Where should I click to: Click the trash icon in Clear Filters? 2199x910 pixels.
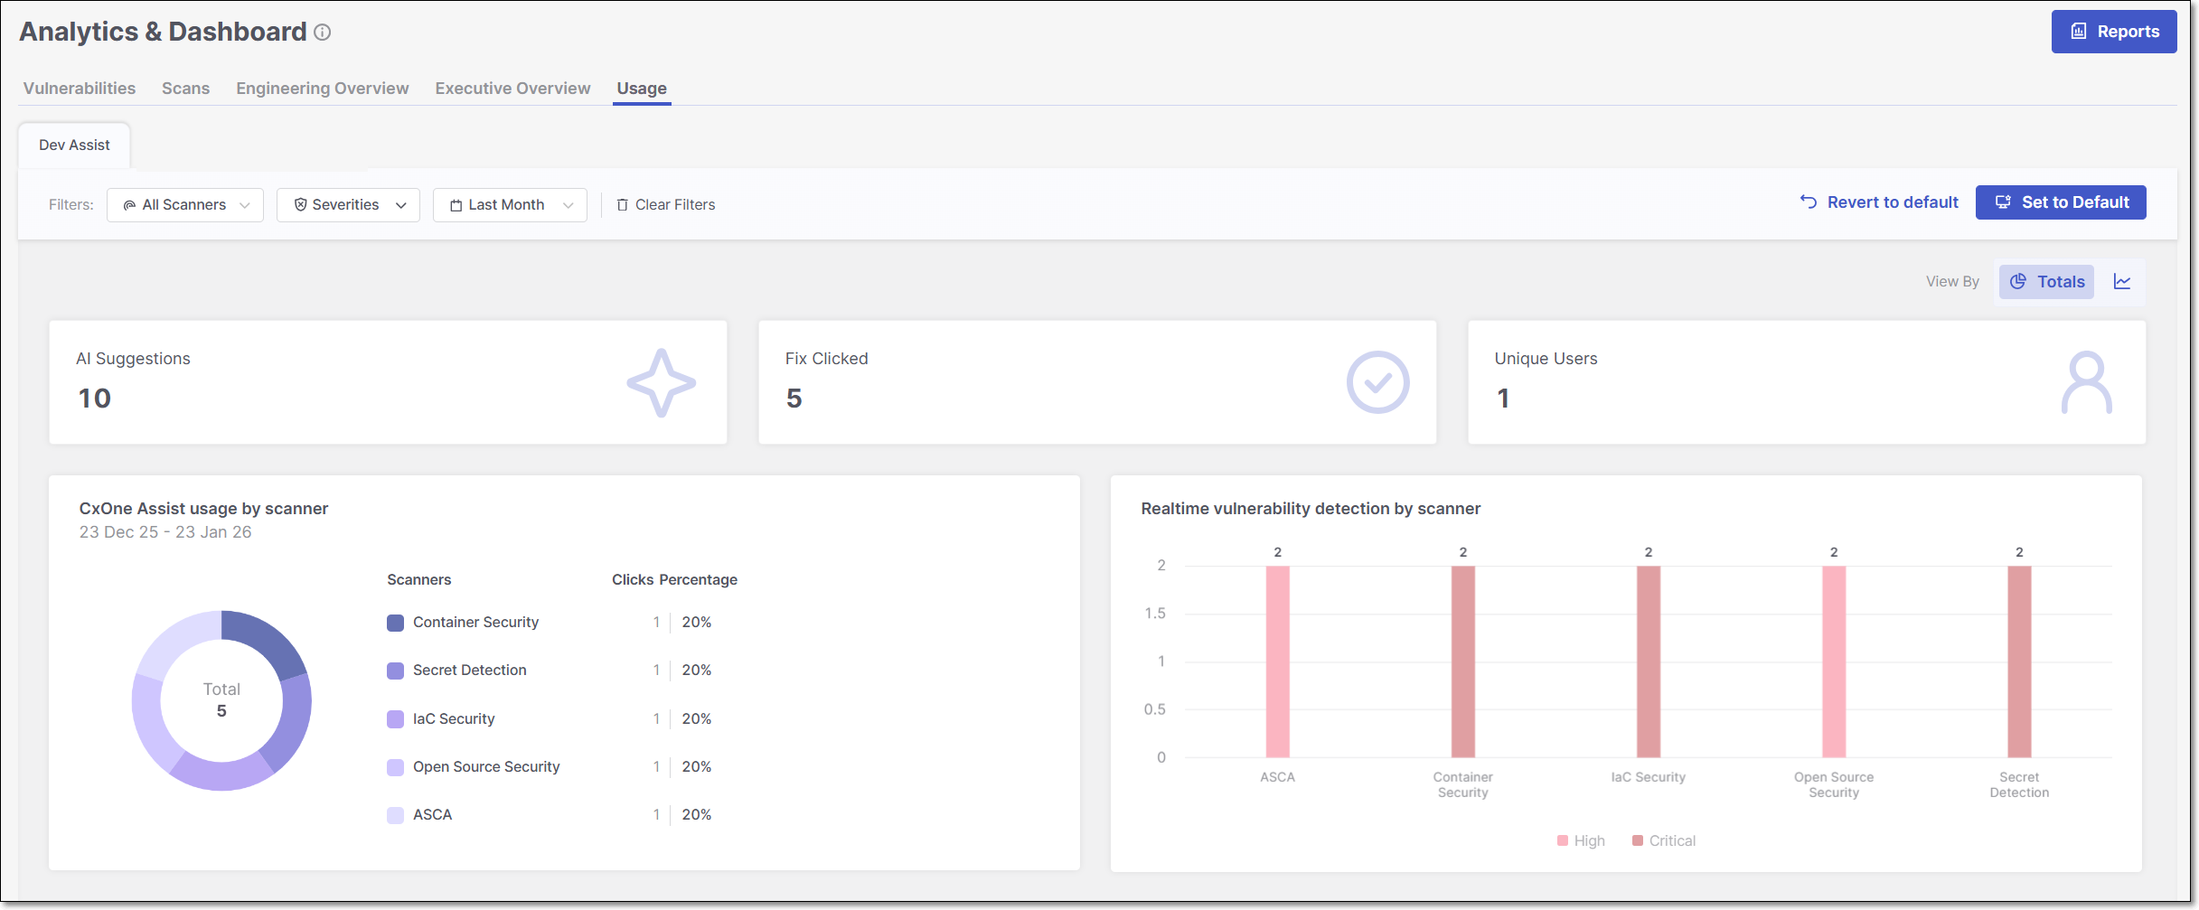(x=622, y=205)
